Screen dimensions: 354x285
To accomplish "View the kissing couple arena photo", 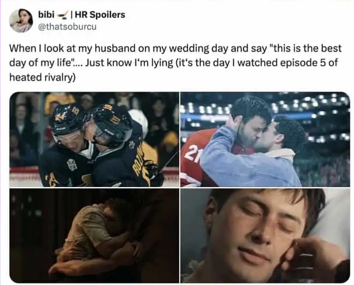I will pyautogui.click(x=265, y=139).
